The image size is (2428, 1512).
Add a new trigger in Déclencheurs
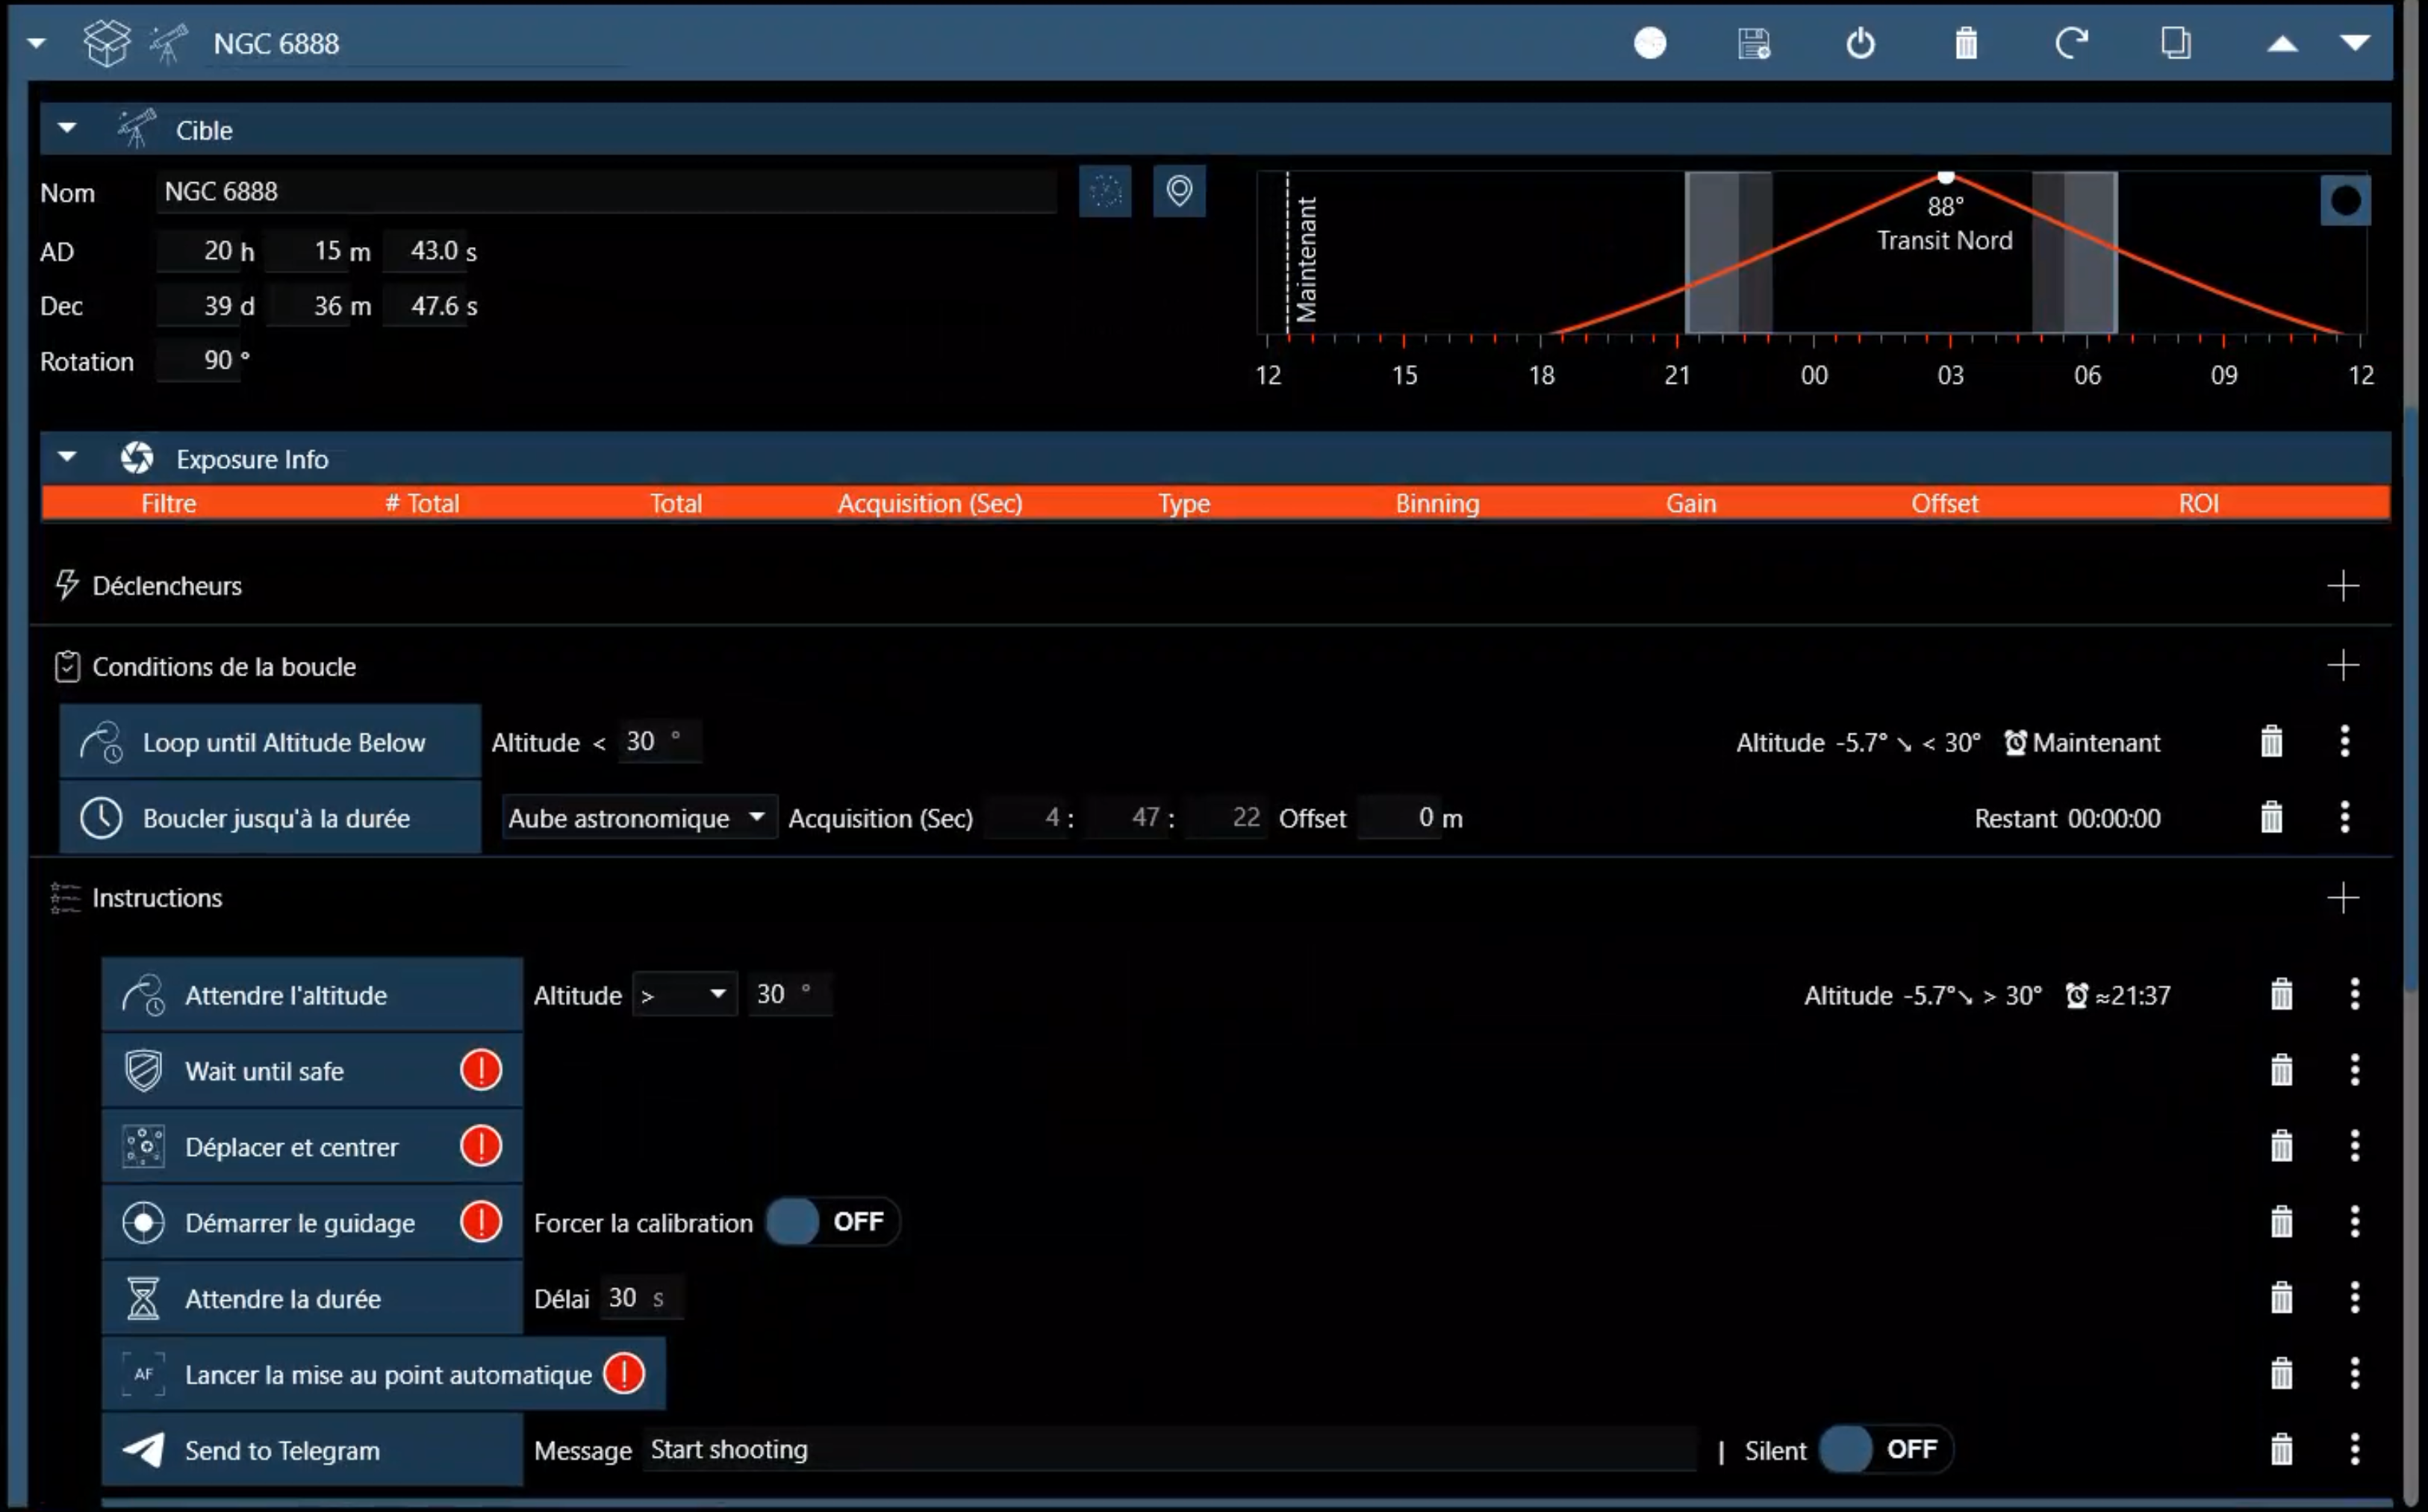2342,585
